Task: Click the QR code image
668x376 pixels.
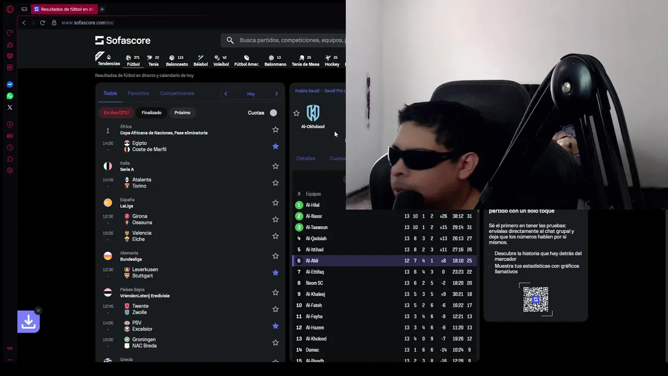Action: [536, 299]
